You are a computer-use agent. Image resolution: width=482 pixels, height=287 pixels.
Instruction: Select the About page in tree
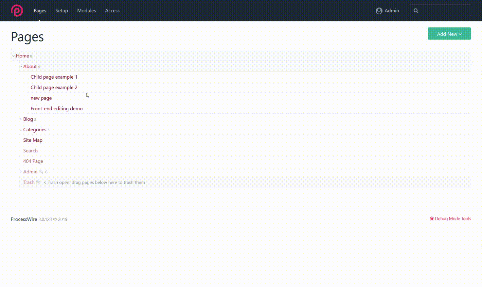tap(30, 67)
